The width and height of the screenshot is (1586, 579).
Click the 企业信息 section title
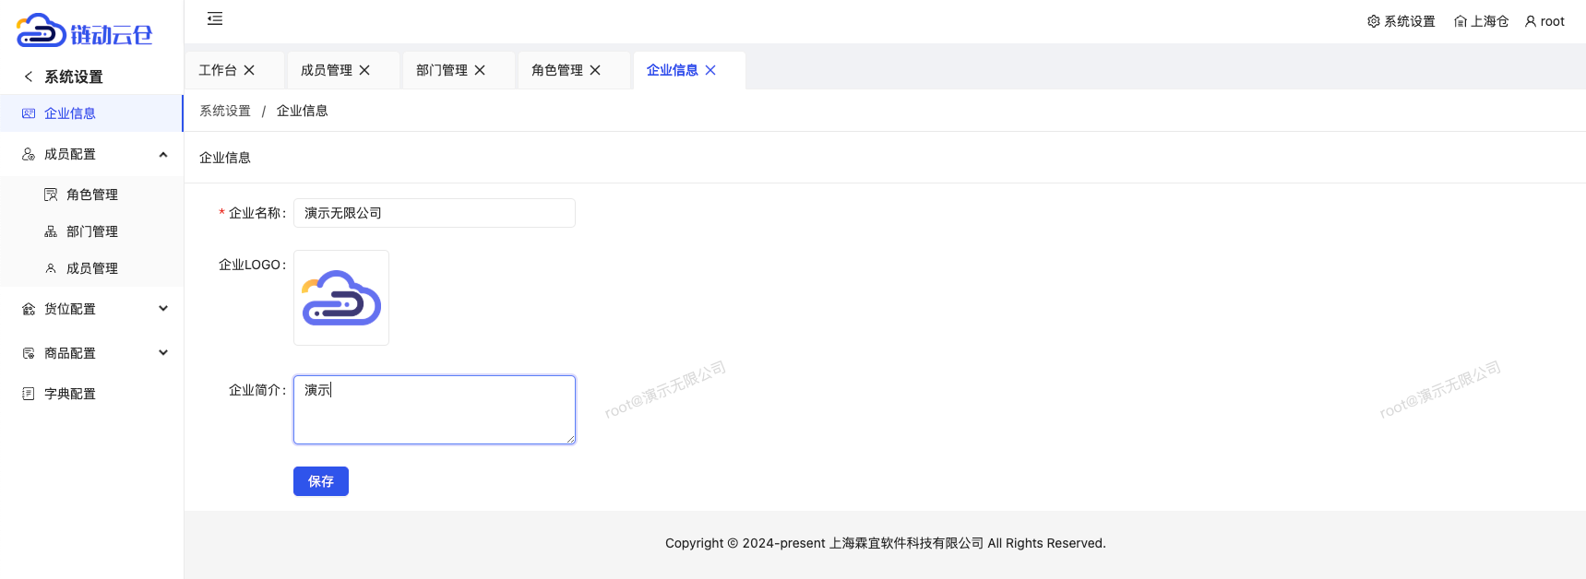point(225,158)
